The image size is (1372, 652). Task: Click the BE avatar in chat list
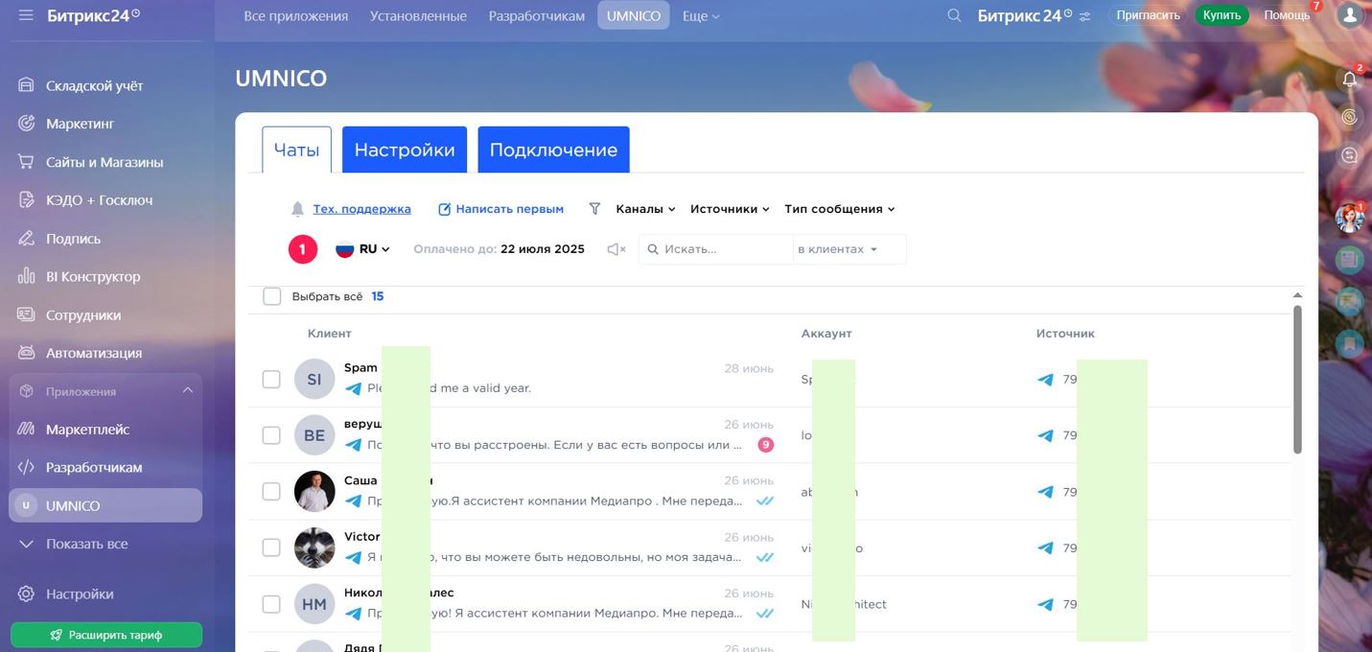pos(314,435)
